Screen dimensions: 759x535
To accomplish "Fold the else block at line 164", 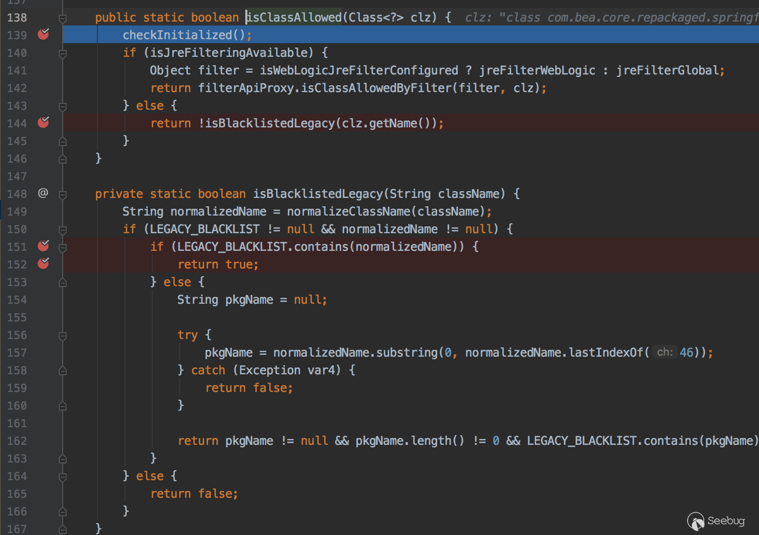I will click(x=63, y=477).
